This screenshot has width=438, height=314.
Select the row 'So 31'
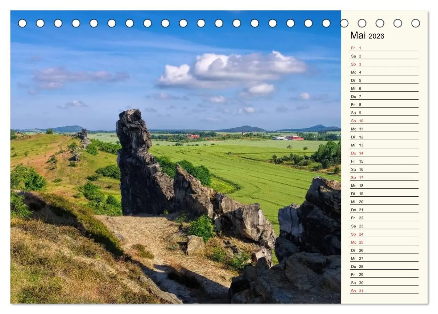coord(384,291)
